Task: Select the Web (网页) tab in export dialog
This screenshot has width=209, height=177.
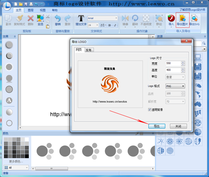Action: click(79, 50)
